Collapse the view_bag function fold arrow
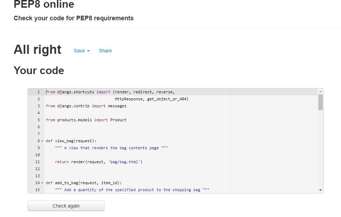The height and width of the screenshot is (217, 341). click(x=42, y=141)
